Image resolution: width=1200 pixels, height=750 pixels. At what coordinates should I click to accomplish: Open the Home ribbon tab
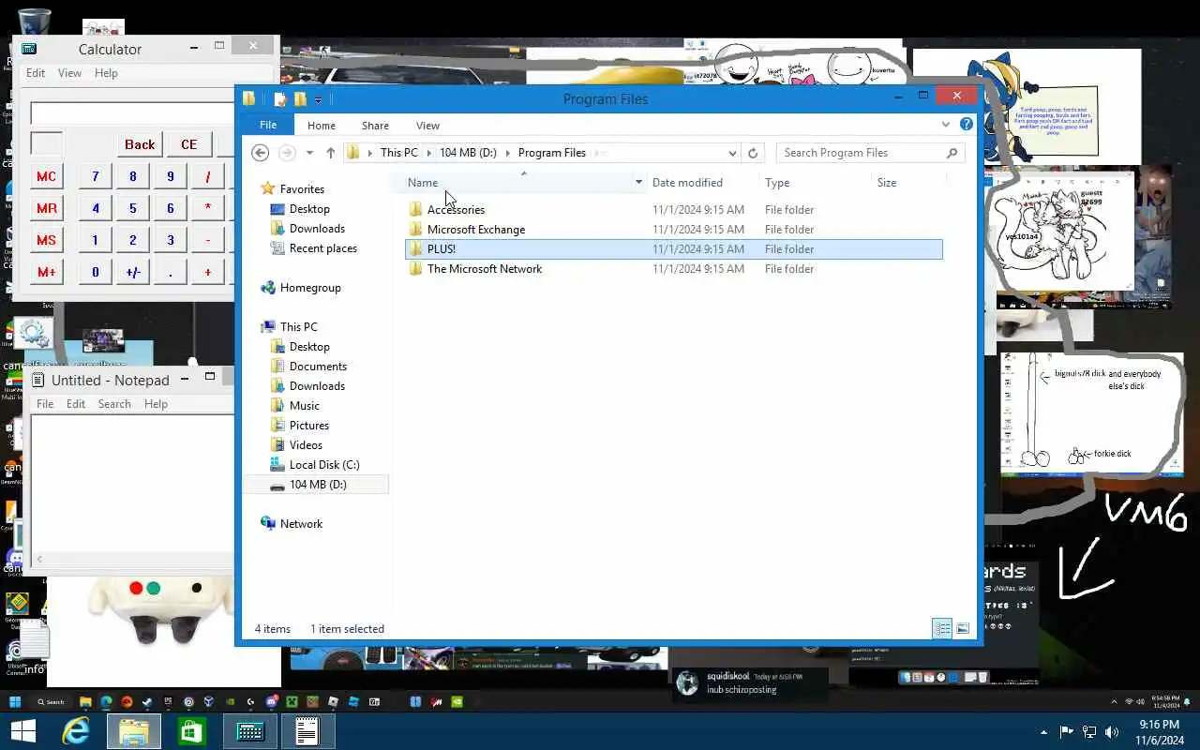(322, 126)
